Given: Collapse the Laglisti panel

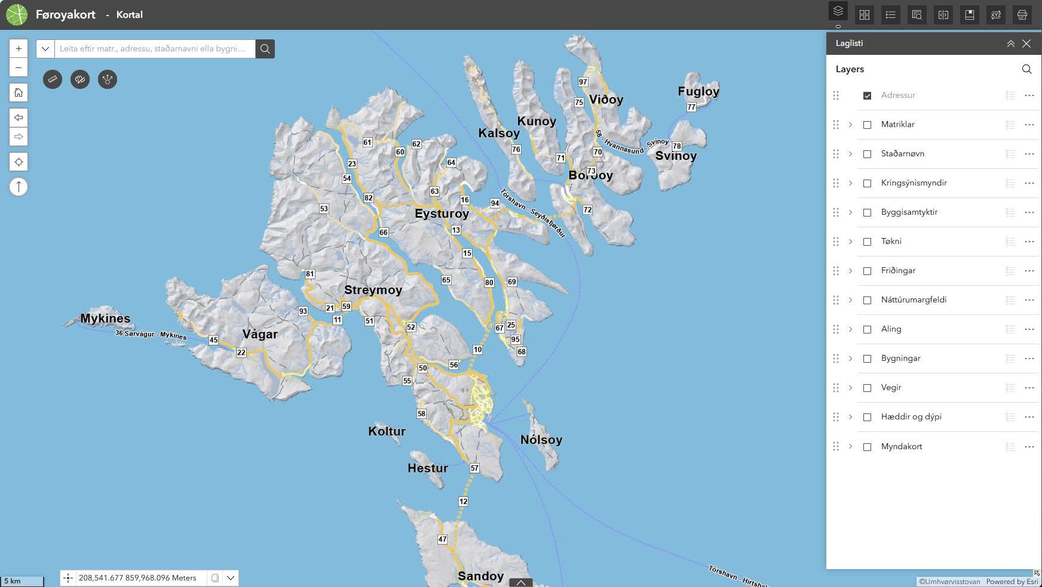Looking at the screenshot, I should point(1010,44).
